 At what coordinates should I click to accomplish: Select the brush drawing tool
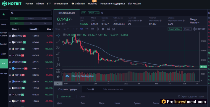(58, 53)
